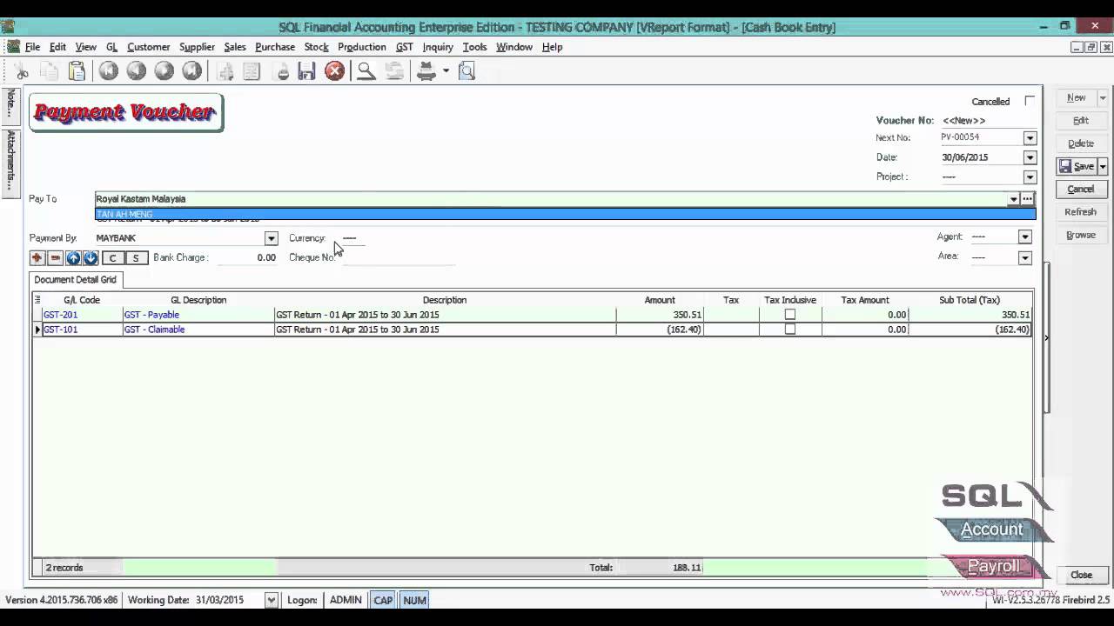The image size is (1114, 626).
Task: Open the print icon dropdown arrow
Action: pyautogui.click(x=446, y=71)
